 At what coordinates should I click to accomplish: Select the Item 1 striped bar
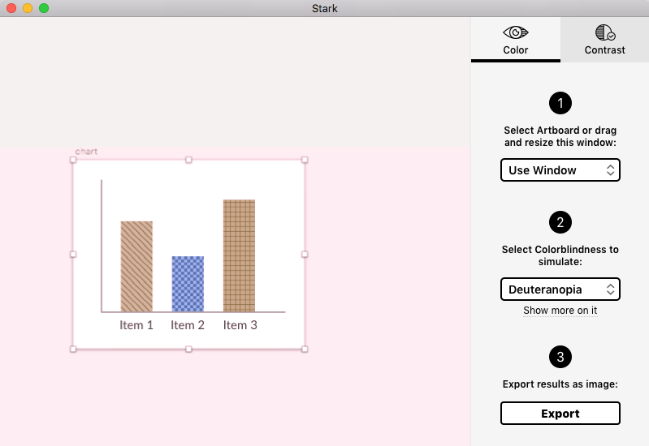click(x=136, y=267)
